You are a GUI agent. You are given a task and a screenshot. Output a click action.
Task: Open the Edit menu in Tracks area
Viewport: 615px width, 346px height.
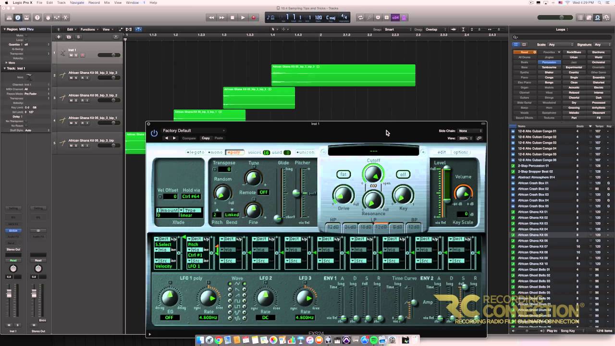coord(71,29)
